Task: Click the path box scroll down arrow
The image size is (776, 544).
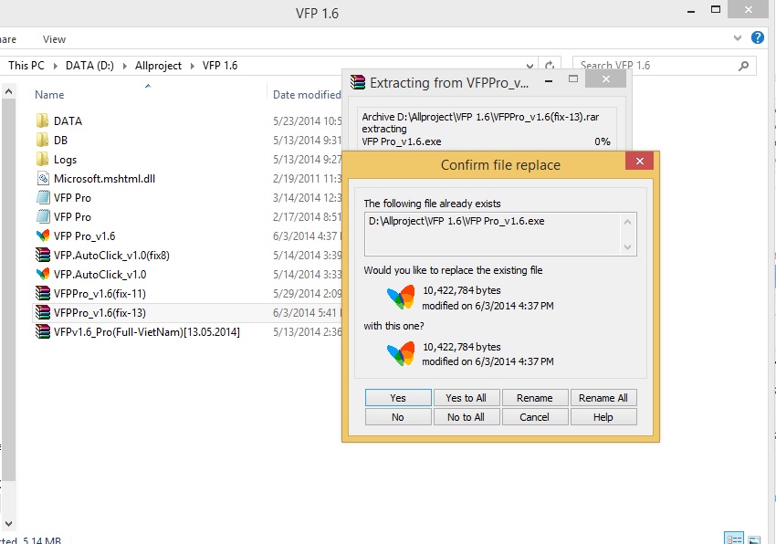Action: [627, 247]
